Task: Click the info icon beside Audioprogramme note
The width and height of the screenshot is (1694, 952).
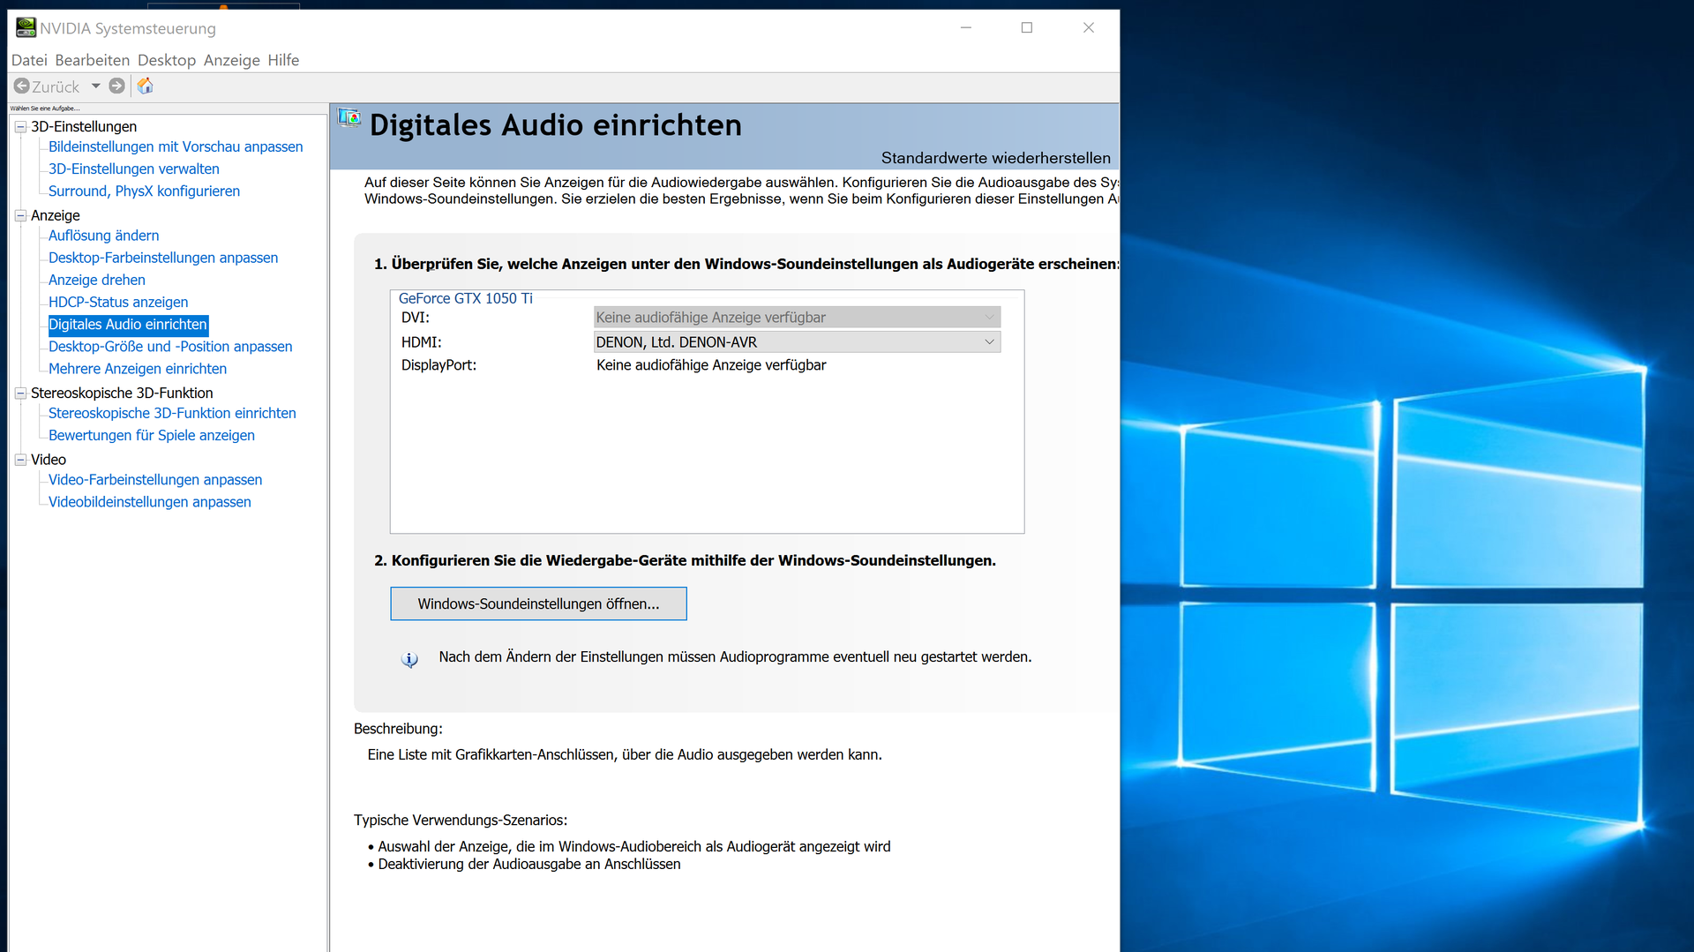Action: tap(409, 659)
